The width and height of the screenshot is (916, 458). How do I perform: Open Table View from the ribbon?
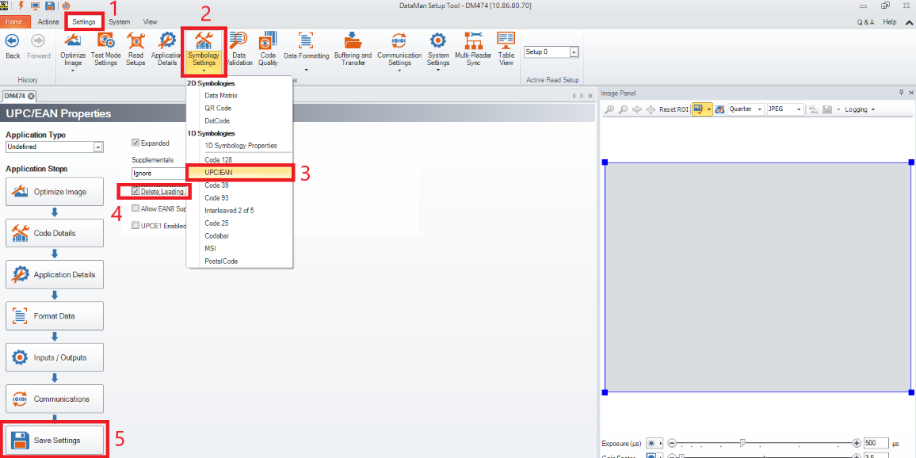coord(506,49)
